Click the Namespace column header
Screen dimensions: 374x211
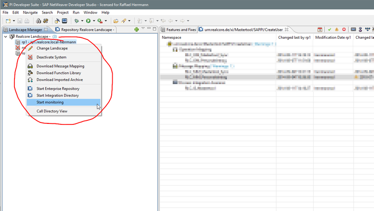[x=218, y=37]
